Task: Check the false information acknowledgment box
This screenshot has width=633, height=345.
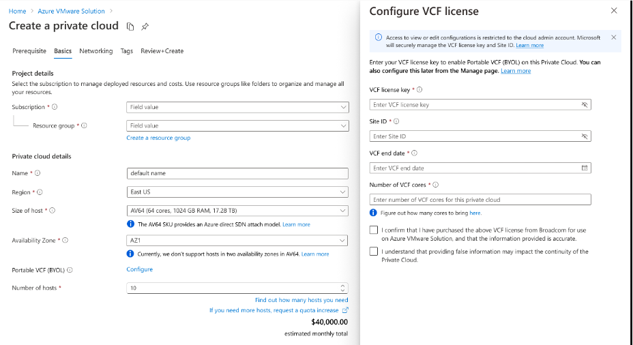Action: point(374,252)
